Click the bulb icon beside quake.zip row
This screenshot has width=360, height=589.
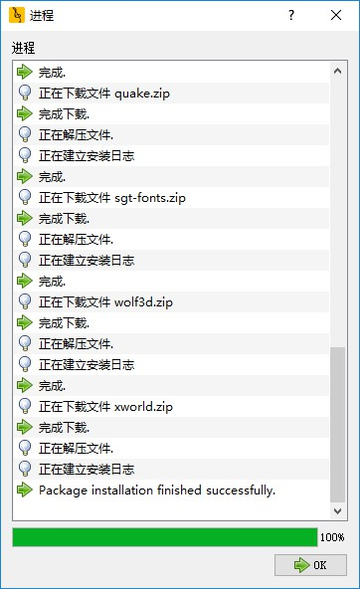[x=25, y=93]
